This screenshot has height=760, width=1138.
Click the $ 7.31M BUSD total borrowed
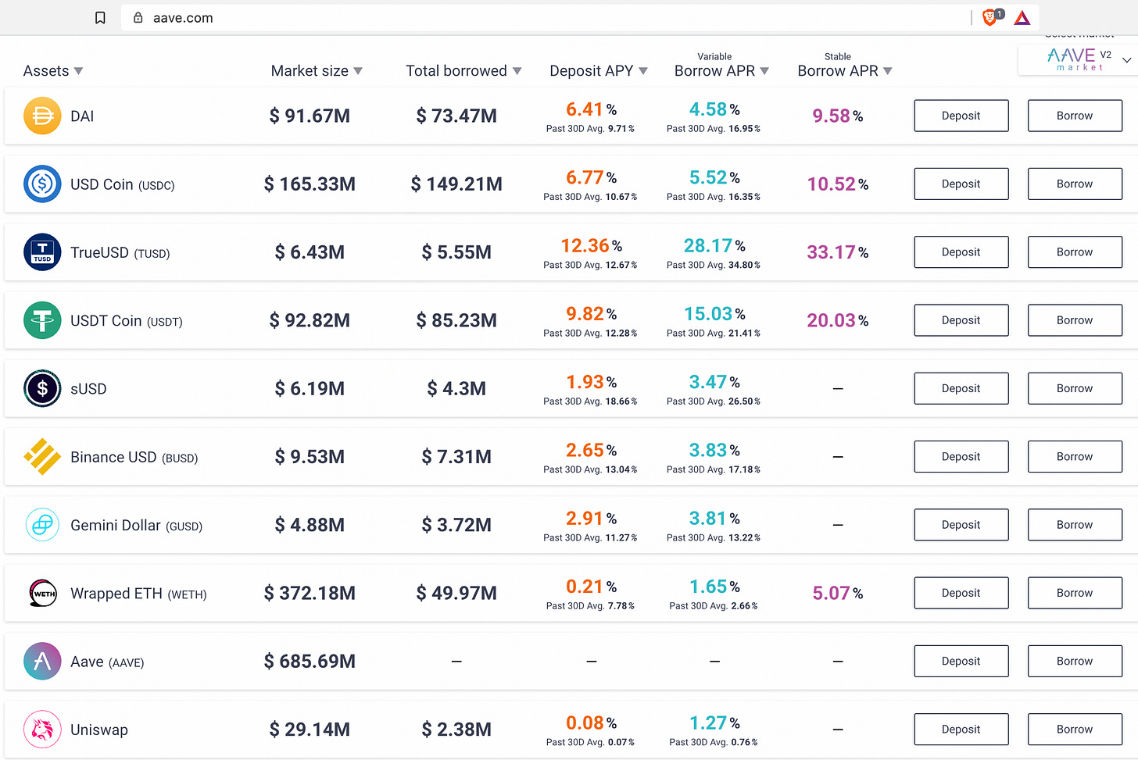point(456,457)
